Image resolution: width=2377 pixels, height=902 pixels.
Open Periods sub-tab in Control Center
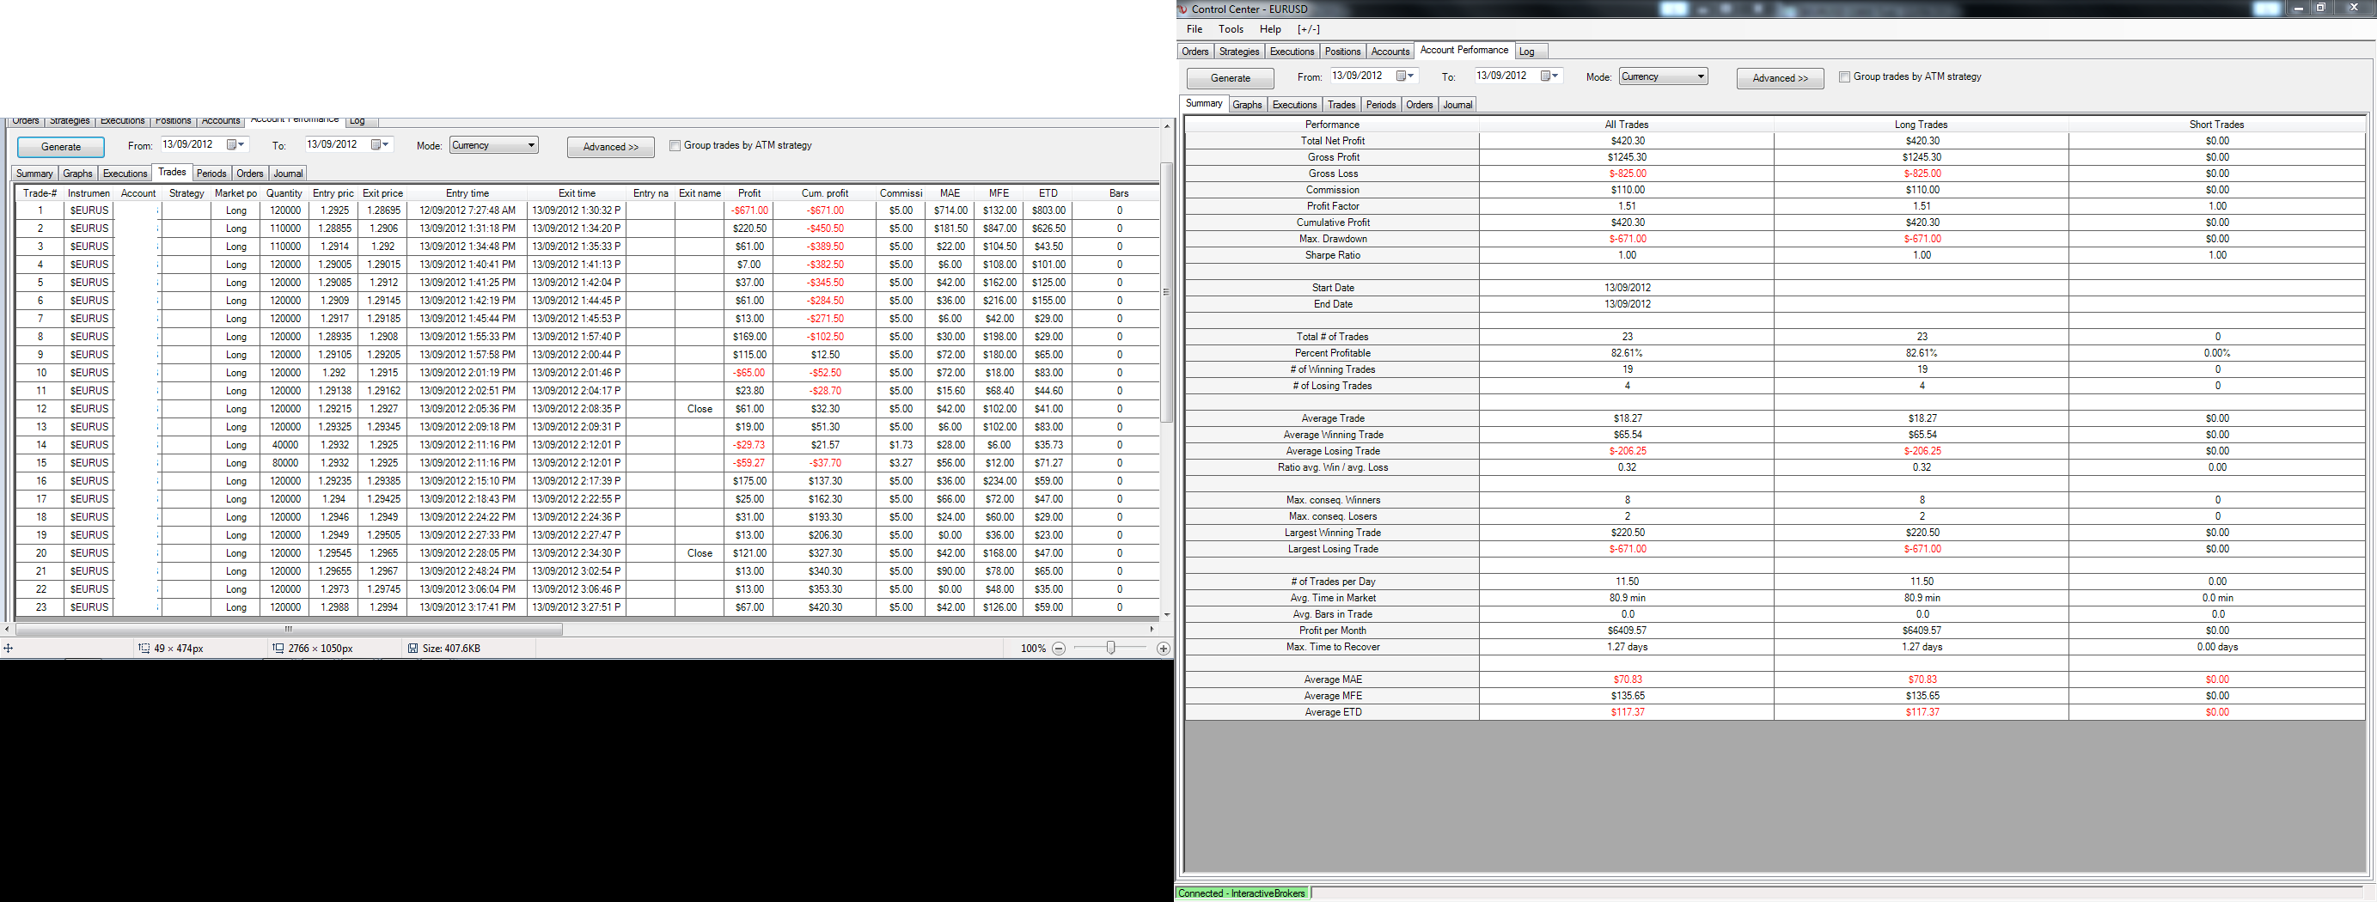pos(1380,105)
